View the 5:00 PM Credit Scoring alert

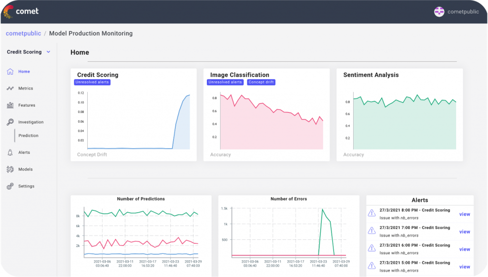[x=464, y=267]
